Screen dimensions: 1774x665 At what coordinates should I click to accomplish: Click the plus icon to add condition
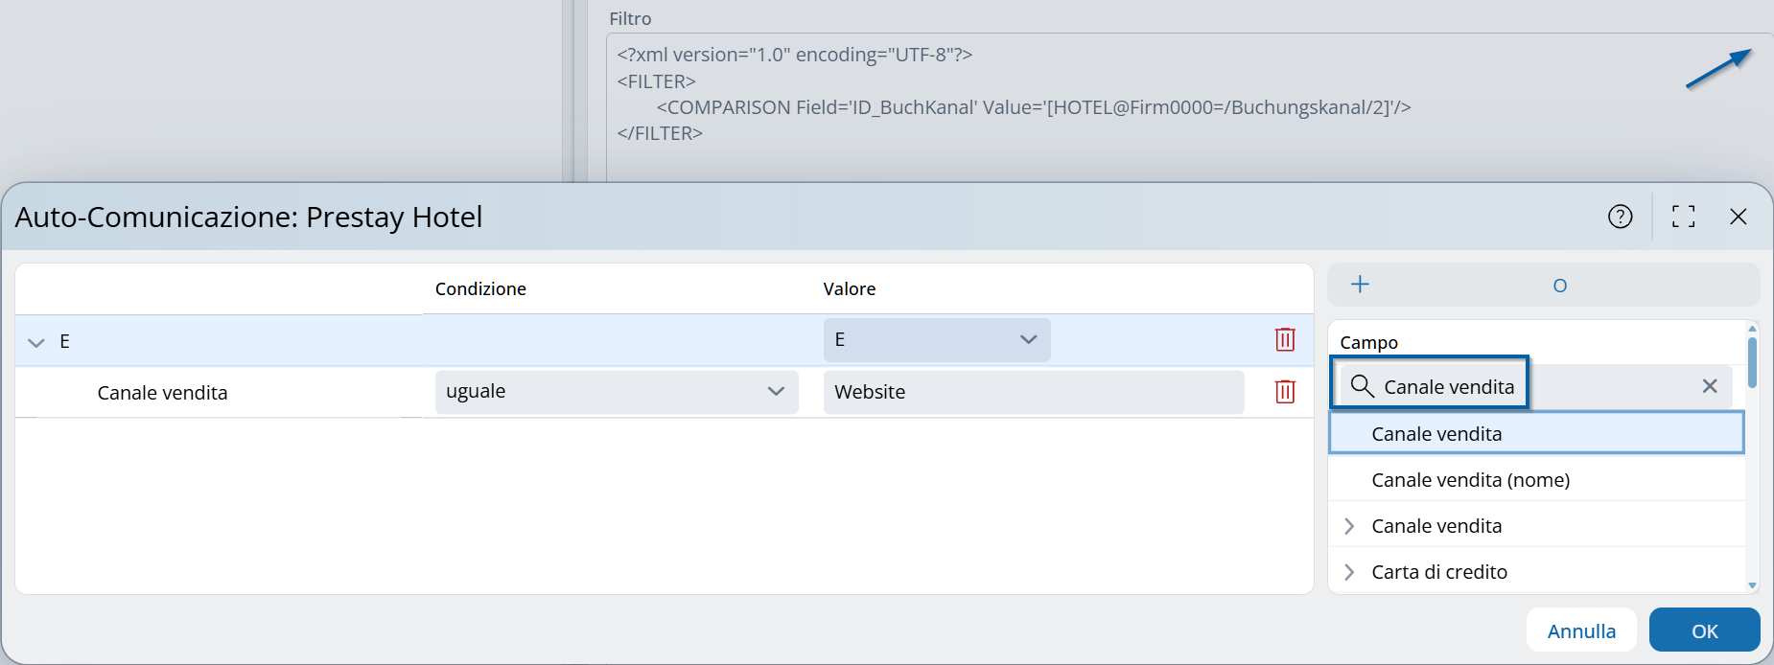coord(1360,285)
